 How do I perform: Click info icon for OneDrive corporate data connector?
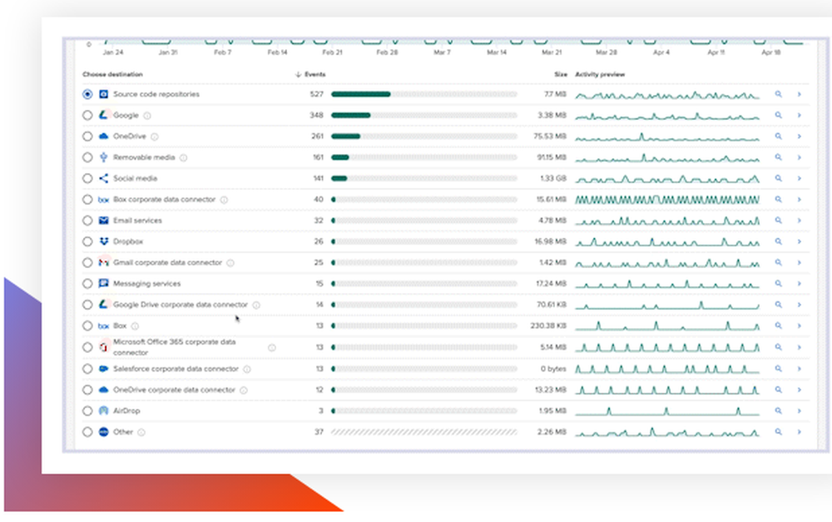pyautogui.click(x=244, y=390)
